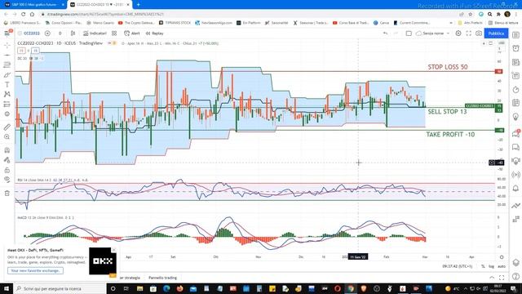Open the notifications bell in right sidebar
This screenshot has width=522, height=294.
[x=515, y=189]
